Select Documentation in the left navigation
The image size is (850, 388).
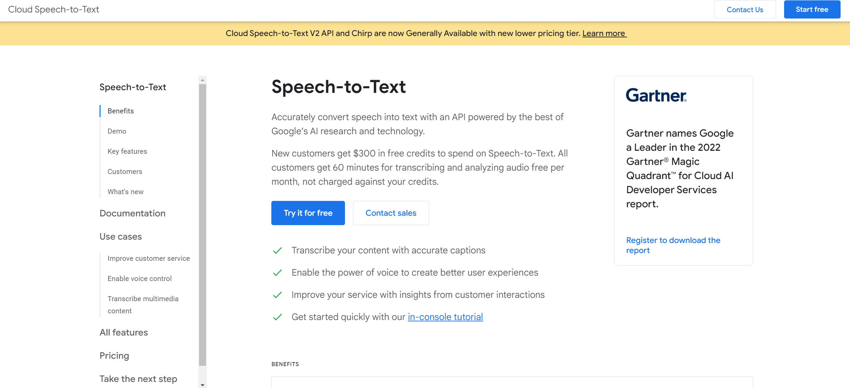click(x=132, y=213)
